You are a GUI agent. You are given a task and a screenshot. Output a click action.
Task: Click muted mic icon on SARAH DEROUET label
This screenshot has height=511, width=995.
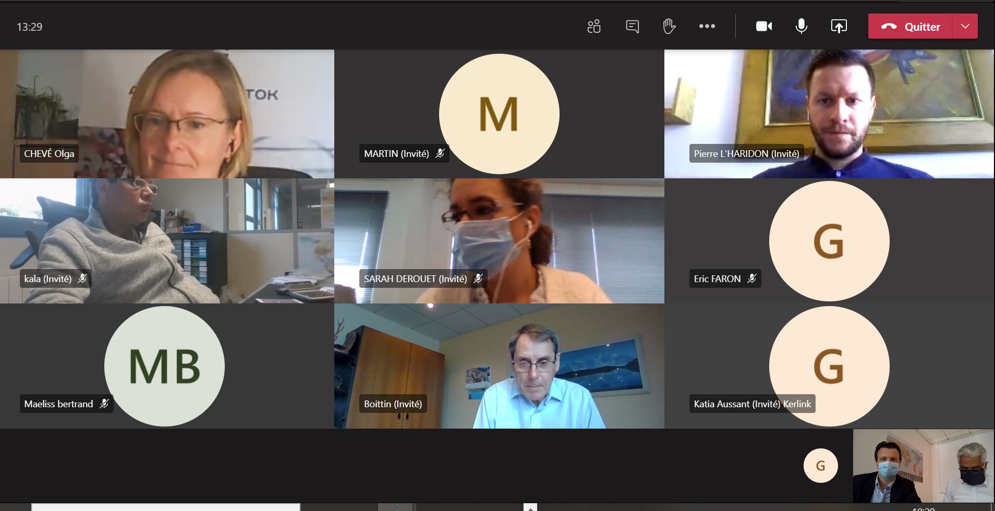(x=478, y=278)
